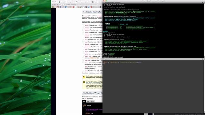Close the second browser tab

click(90, 2)
